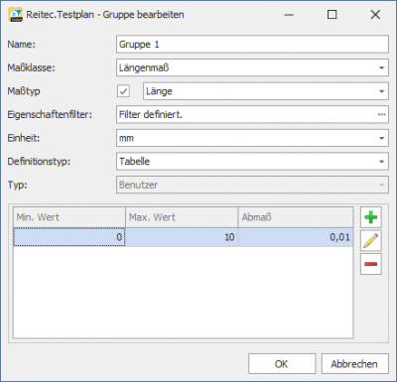Image resolution: width=397 pixels, height=382 pixels.
Task: Click the Reitec.Testplan app icon in title bar
Action: [15, 15]
